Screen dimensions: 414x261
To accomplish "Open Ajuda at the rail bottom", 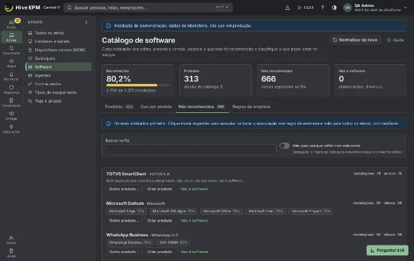I will 11,253.
